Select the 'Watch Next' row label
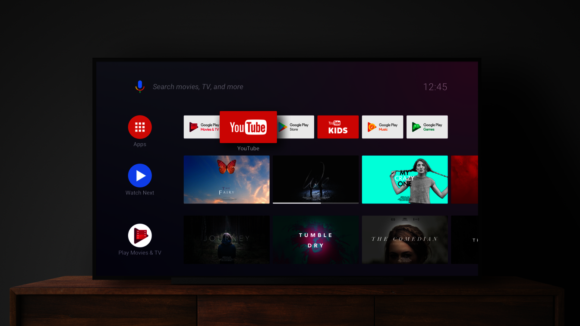Viewport: 580px width, 326px height. click(140, 193)
